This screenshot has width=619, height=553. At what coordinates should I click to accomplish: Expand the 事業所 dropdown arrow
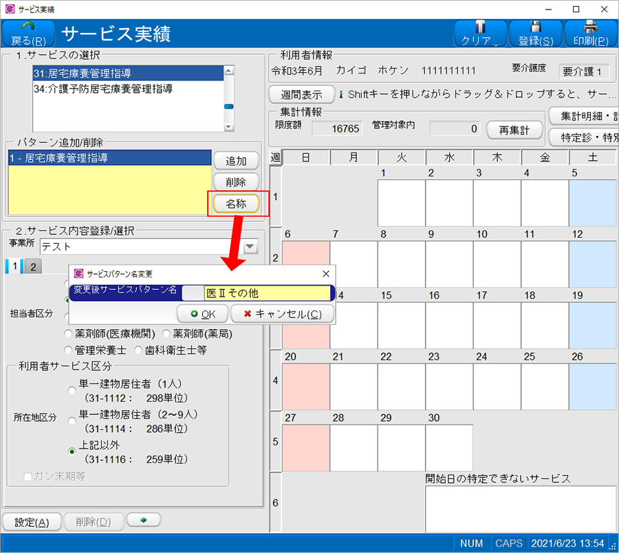click(250, 247)
